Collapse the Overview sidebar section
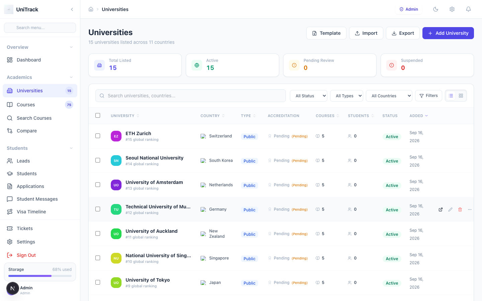Viewport: 482px width, 301px height. [x=40, y=47]
